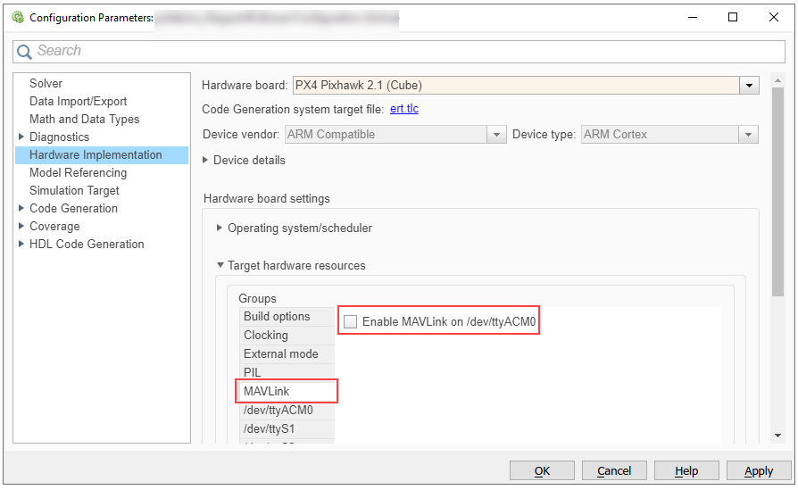Select External mode group
The width and height of the screenshot is (798, 490).
287,354
